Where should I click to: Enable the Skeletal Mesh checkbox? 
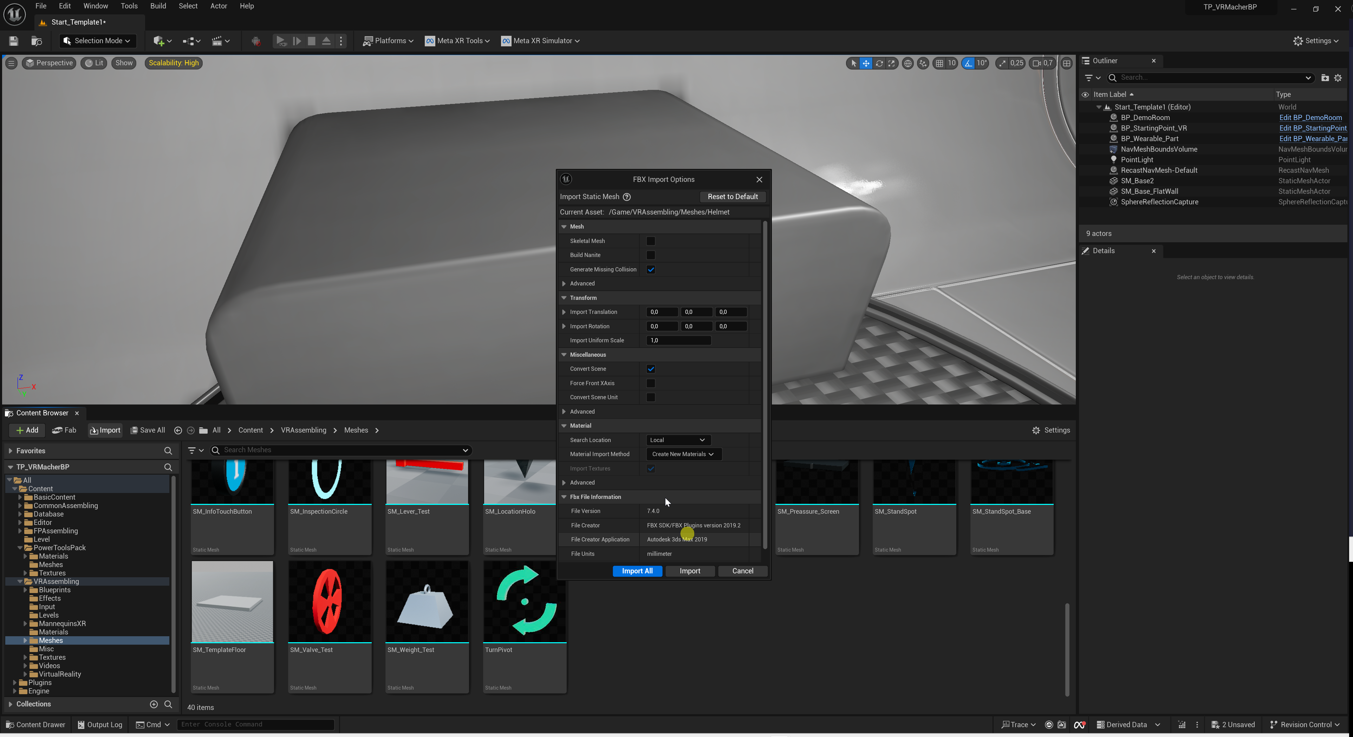(650, 241)
